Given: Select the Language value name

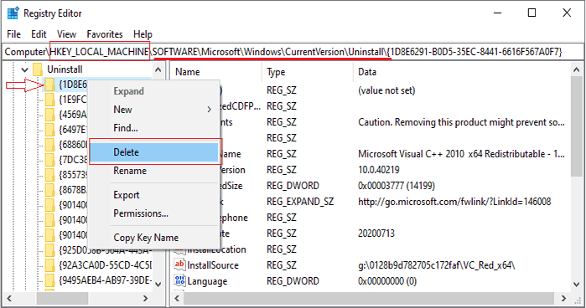Looking at the screenshot, I should (207, 281).
